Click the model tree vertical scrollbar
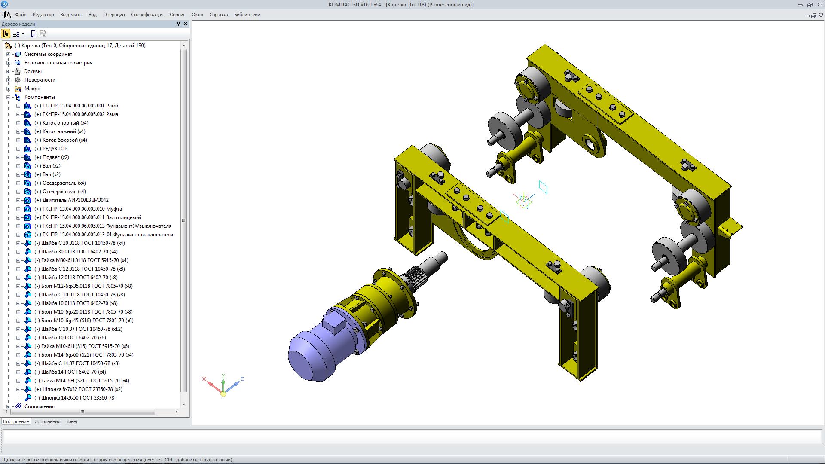The image size is (825, 464). 184,220
